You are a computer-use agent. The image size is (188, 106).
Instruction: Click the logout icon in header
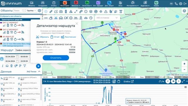coord(185,4)
